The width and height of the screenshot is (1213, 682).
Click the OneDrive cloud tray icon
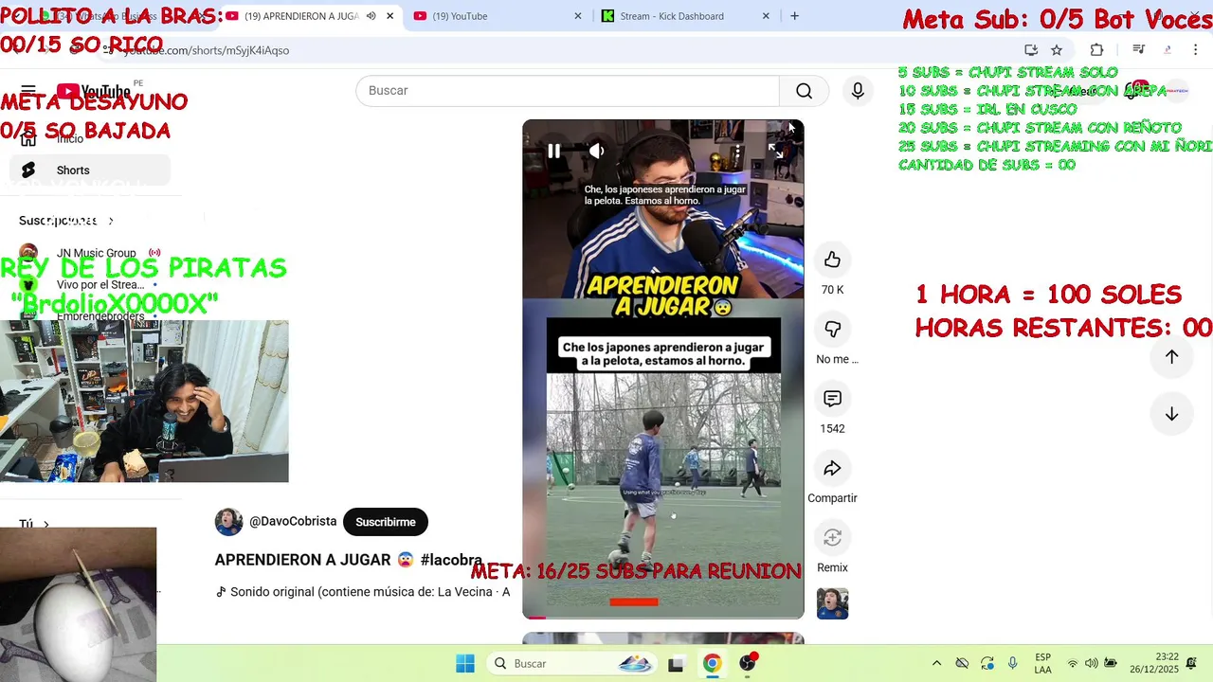point(962,663)
